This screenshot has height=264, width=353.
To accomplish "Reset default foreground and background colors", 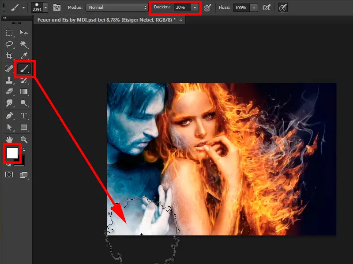I will click(x=8, y=165).
